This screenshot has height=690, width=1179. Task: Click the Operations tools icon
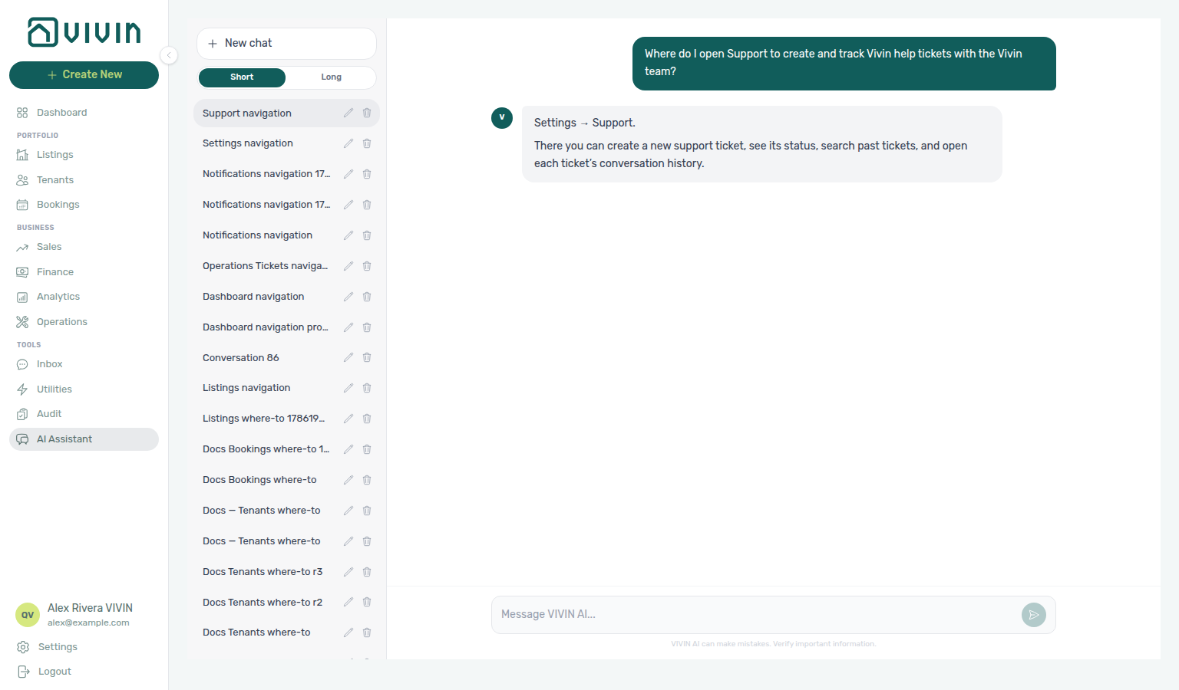pyautogui.click(x=22, y=322)
